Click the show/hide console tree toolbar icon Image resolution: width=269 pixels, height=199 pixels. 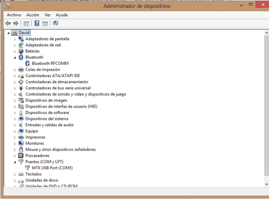point(27,24)
